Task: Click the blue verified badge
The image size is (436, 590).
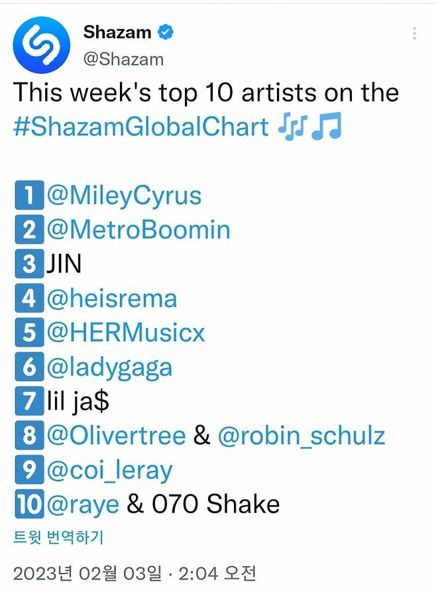Action: (x=166, y=32)
